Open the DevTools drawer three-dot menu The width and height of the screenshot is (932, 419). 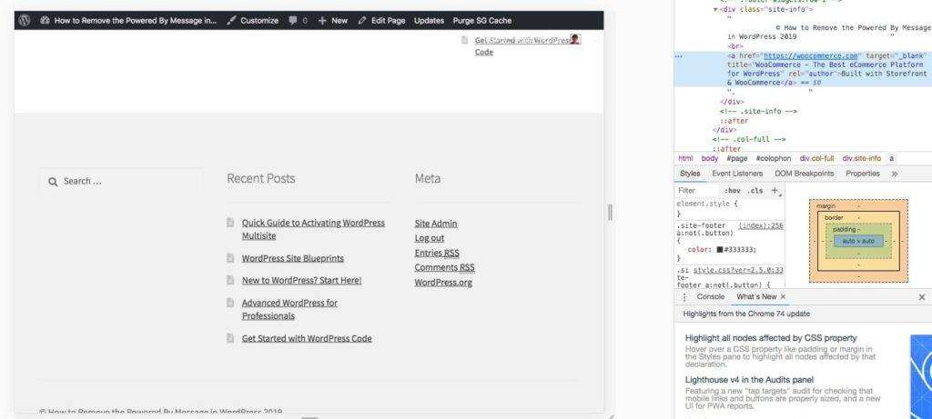684,296
